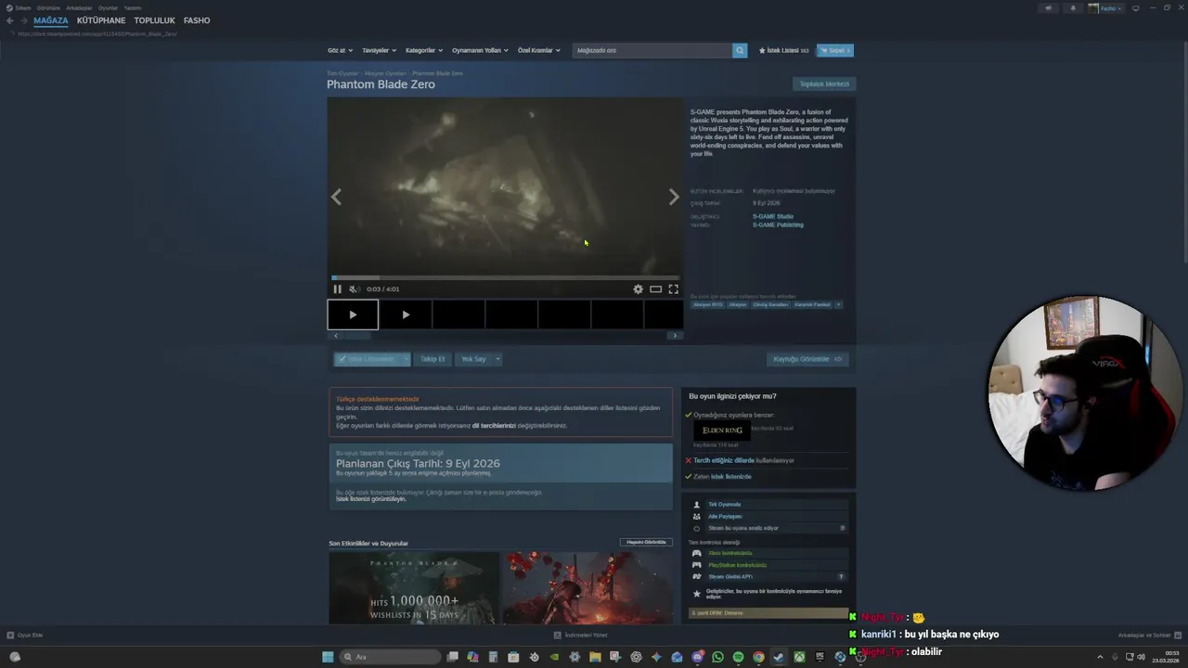
Task: Focus the Mağazada ara search field
Action: coord(652,50)
